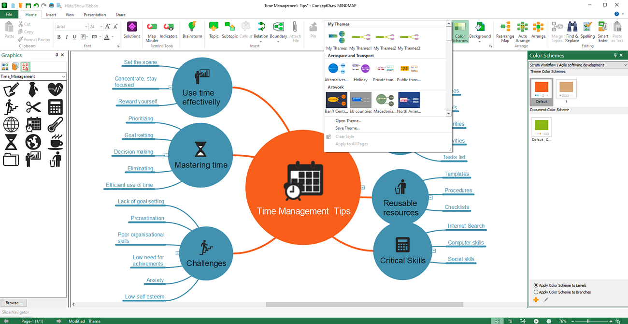The height and width of the screenshot is (324, 628).
Task: Select the tan color scheme labeled 1
Action: tap(566, 91)
